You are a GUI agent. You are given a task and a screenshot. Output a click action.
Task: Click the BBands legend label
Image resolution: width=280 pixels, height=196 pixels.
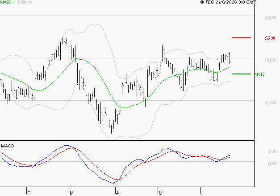click(25, 2)
